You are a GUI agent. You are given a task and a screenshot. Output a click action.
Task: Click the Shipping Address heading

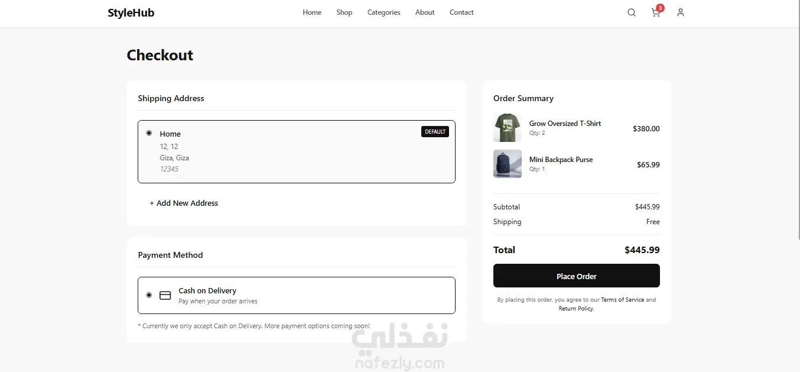tap(171, 98)
